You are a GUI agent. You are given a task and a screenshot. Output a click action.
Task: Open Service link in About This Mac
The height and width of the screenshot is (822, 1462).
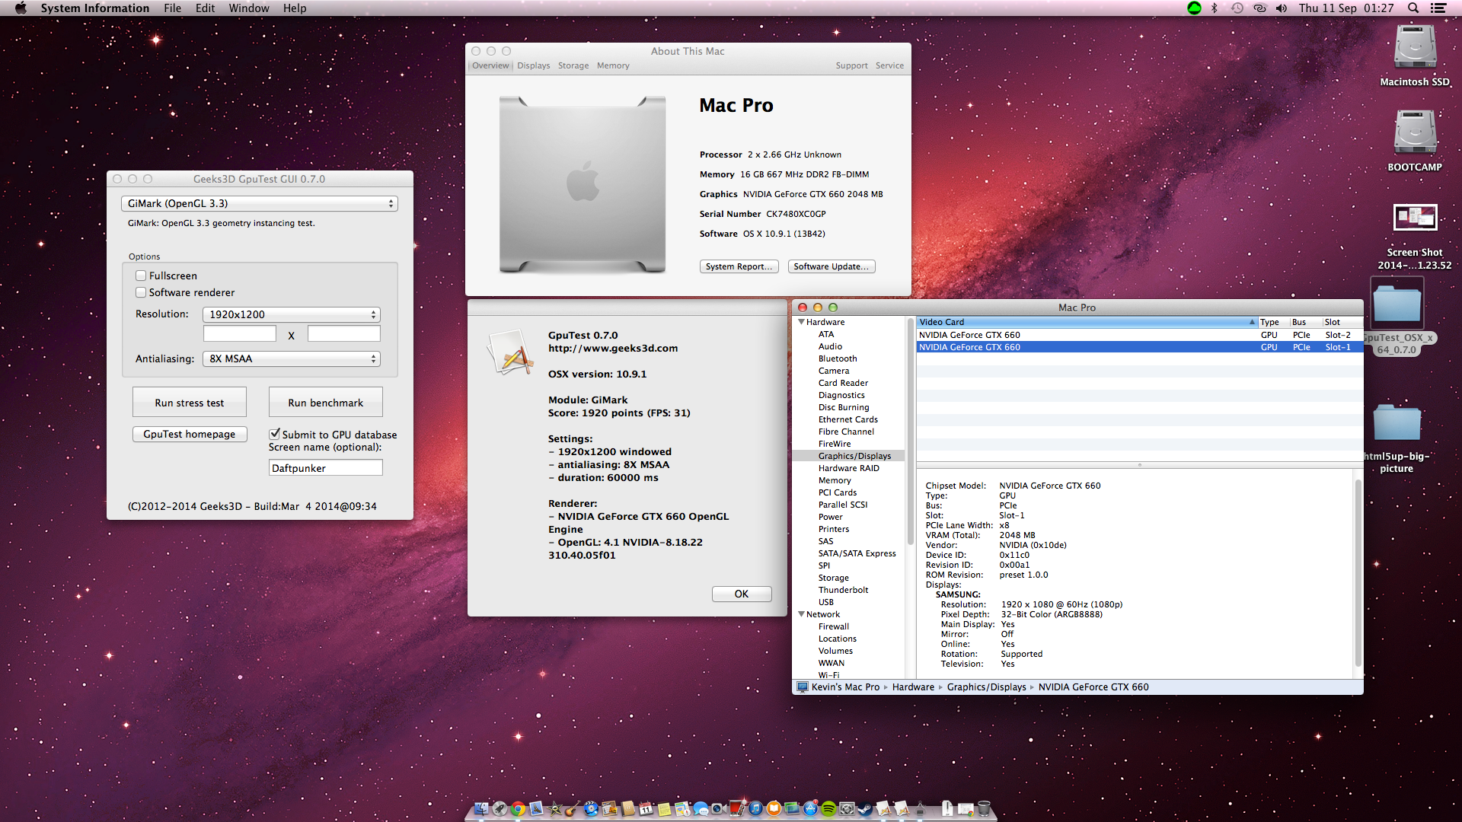tap(889, 65)
